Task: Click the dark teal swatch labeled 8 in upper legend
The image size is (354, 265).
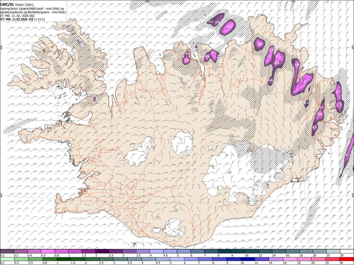Action: pos(225,251)
